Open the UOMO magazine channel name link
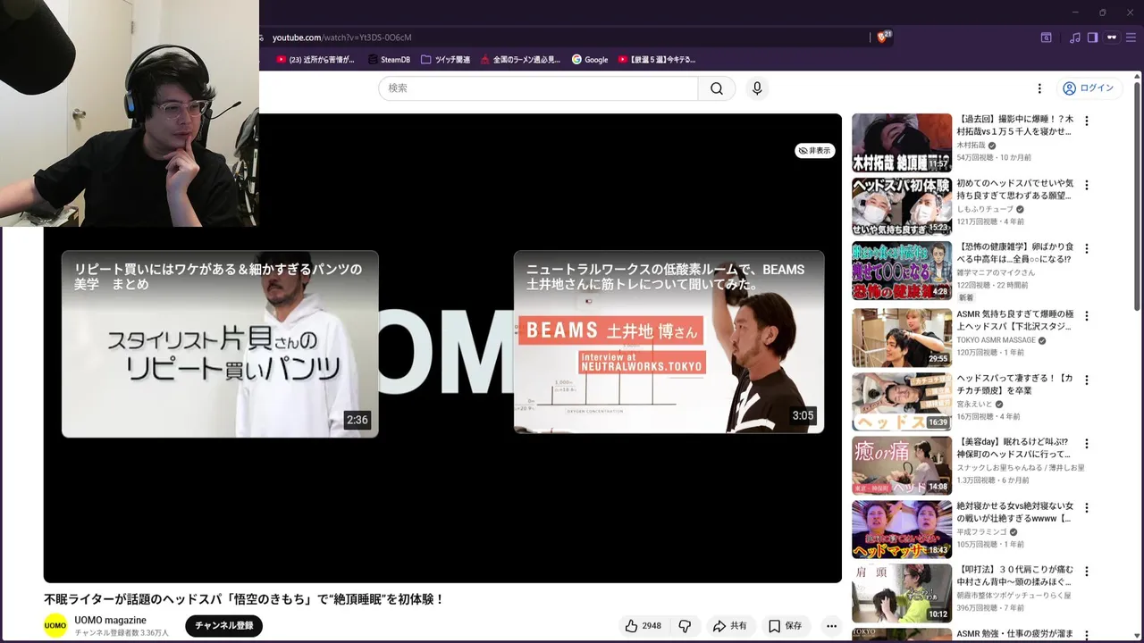The image size is (1144, 643). pyautogui.click(x=111, y=620)
